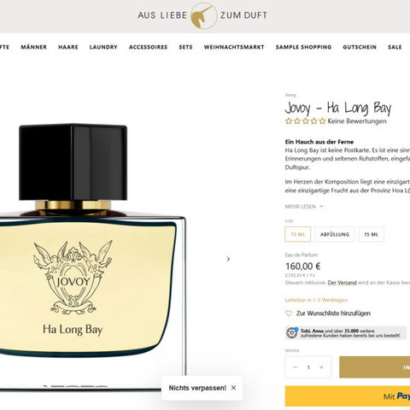
Task: Open the Sample Shopping menu
Action: coord(303,47)
